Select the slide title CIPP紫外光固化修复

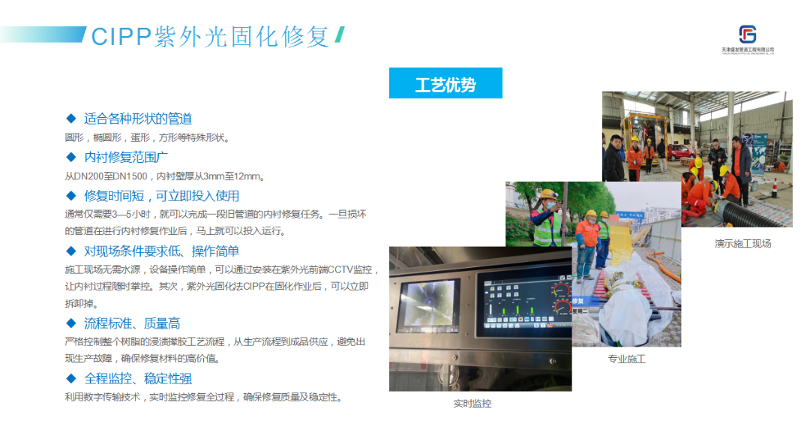(x=210, y=38)
